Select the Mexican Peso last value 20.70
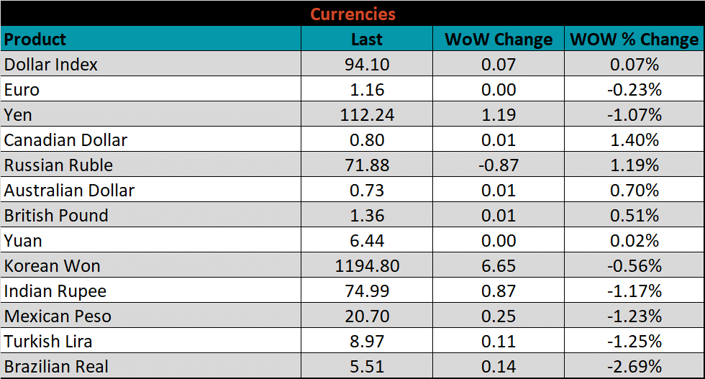This screenshot has width=705, height=379. (x=367, y=316)
